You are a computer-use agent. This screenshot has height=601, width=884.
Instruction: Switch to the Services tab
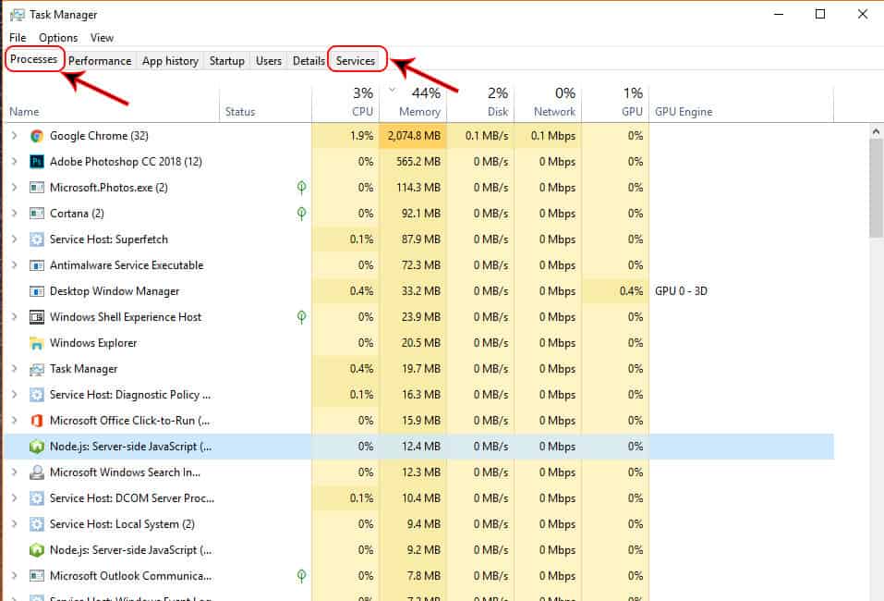[356, 61]
